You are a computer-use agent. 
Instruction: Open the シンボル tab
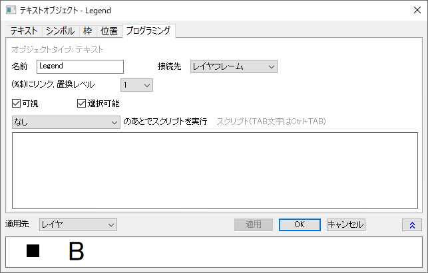[61, 31]
